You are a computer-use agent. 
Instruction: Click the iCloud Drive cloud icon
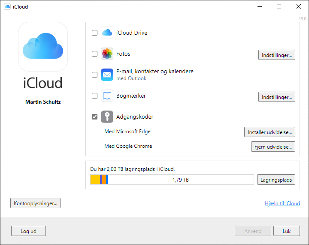(107, 33)
